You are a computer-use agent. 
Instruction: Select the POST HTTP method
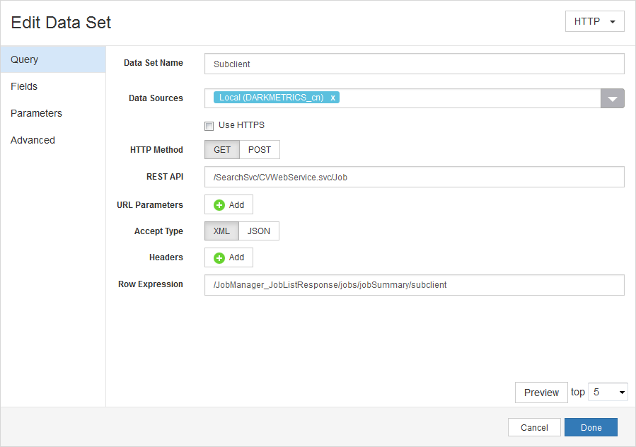point(260,149)
